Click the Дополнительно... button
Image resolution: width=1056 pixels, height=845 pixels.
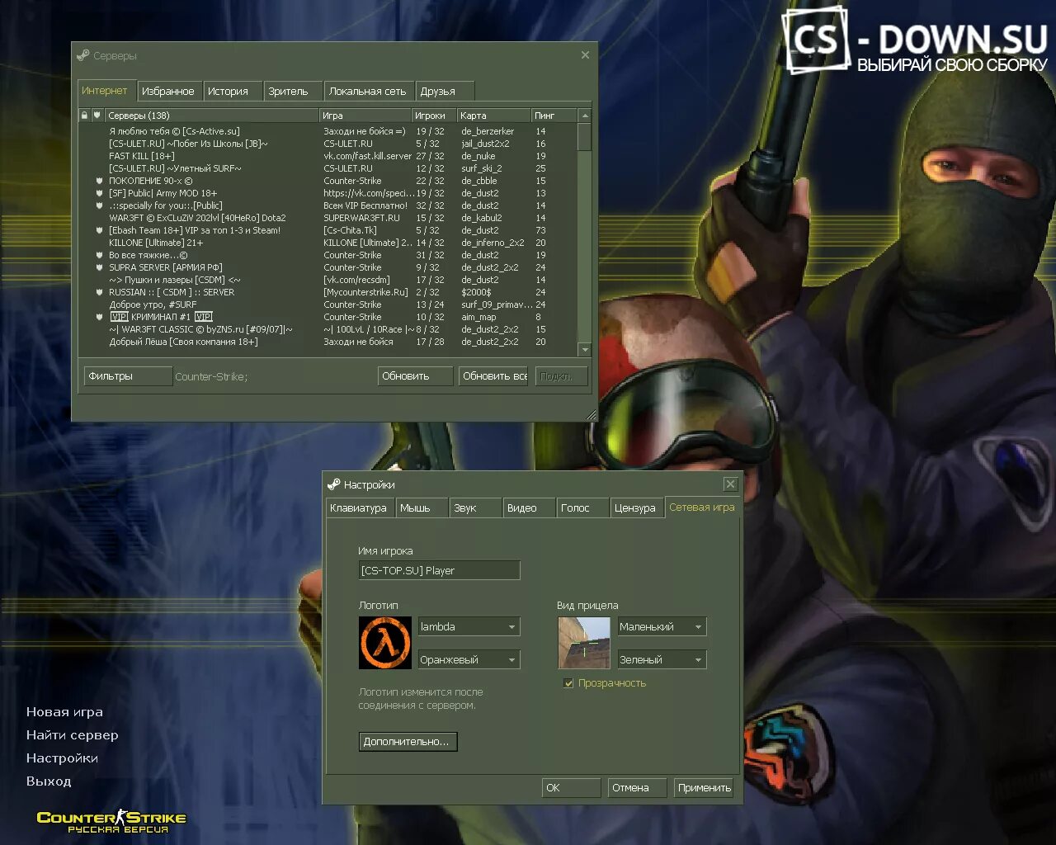[x=408, y=742]
